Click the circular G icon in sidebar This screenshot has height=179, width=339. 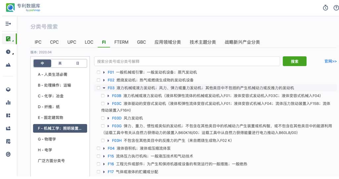[x=8, y=154]
